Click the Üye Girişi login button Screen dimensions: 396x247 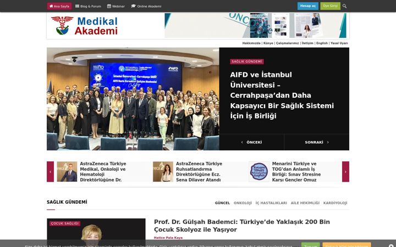330,6
